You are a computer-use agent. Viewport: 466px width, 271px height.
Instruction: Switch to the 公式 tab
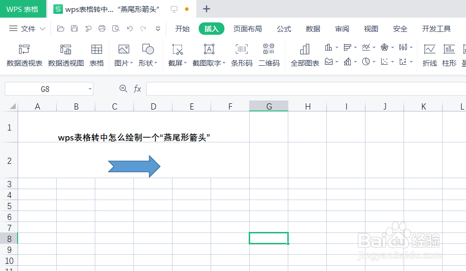(284, 29)
